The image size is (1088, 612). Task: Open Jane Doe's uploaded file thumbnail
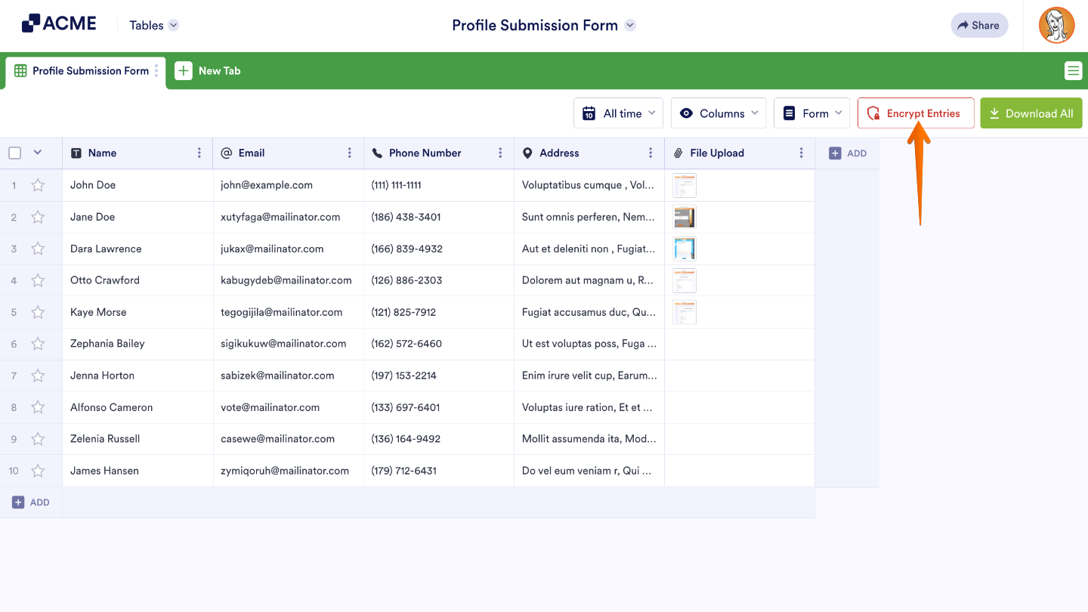(684, 217)
